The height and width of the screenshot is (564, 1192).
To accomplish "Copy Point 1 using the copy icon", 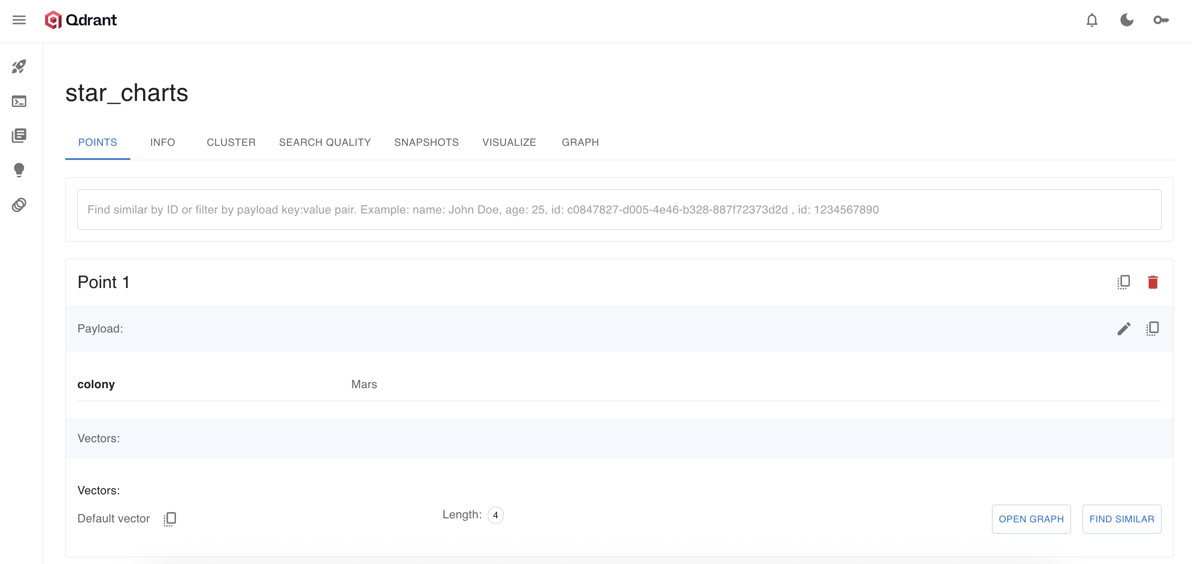I will pos(1123,282).
